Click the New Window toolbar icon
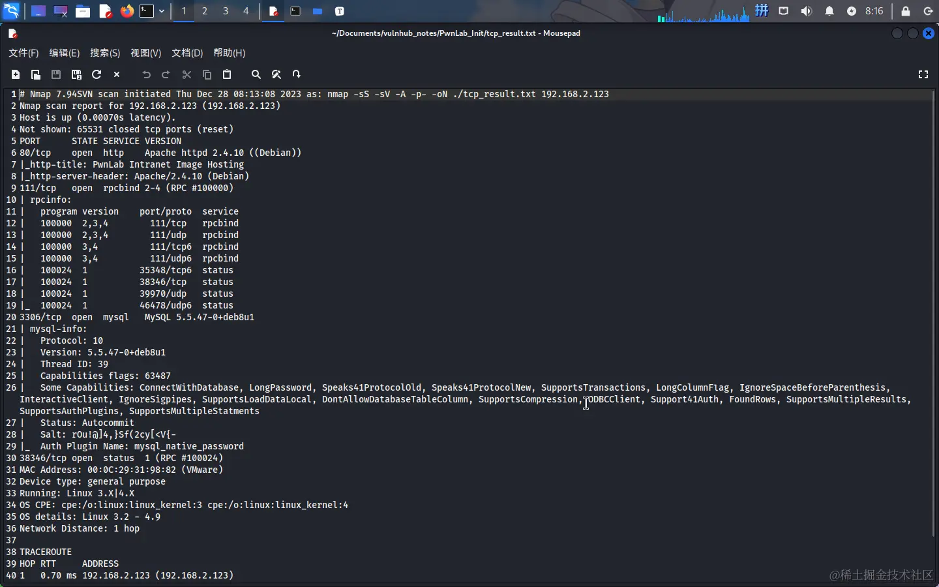 click(36, 74)
